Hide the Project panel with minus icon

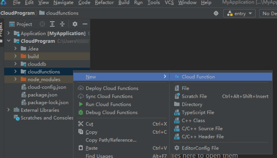pos(85,24)
